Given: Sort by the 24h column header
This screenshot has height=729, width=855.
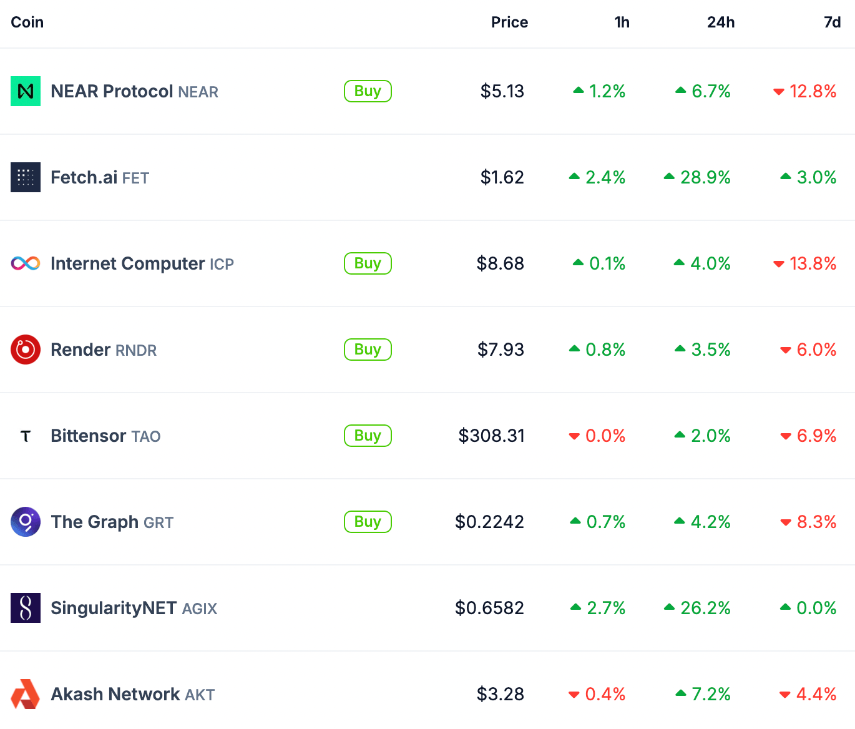Looking at the screenshot, I should (721, 22).
